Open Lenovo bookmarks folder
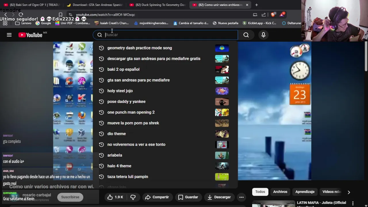 pyautogui.click(x=23, y=23)
